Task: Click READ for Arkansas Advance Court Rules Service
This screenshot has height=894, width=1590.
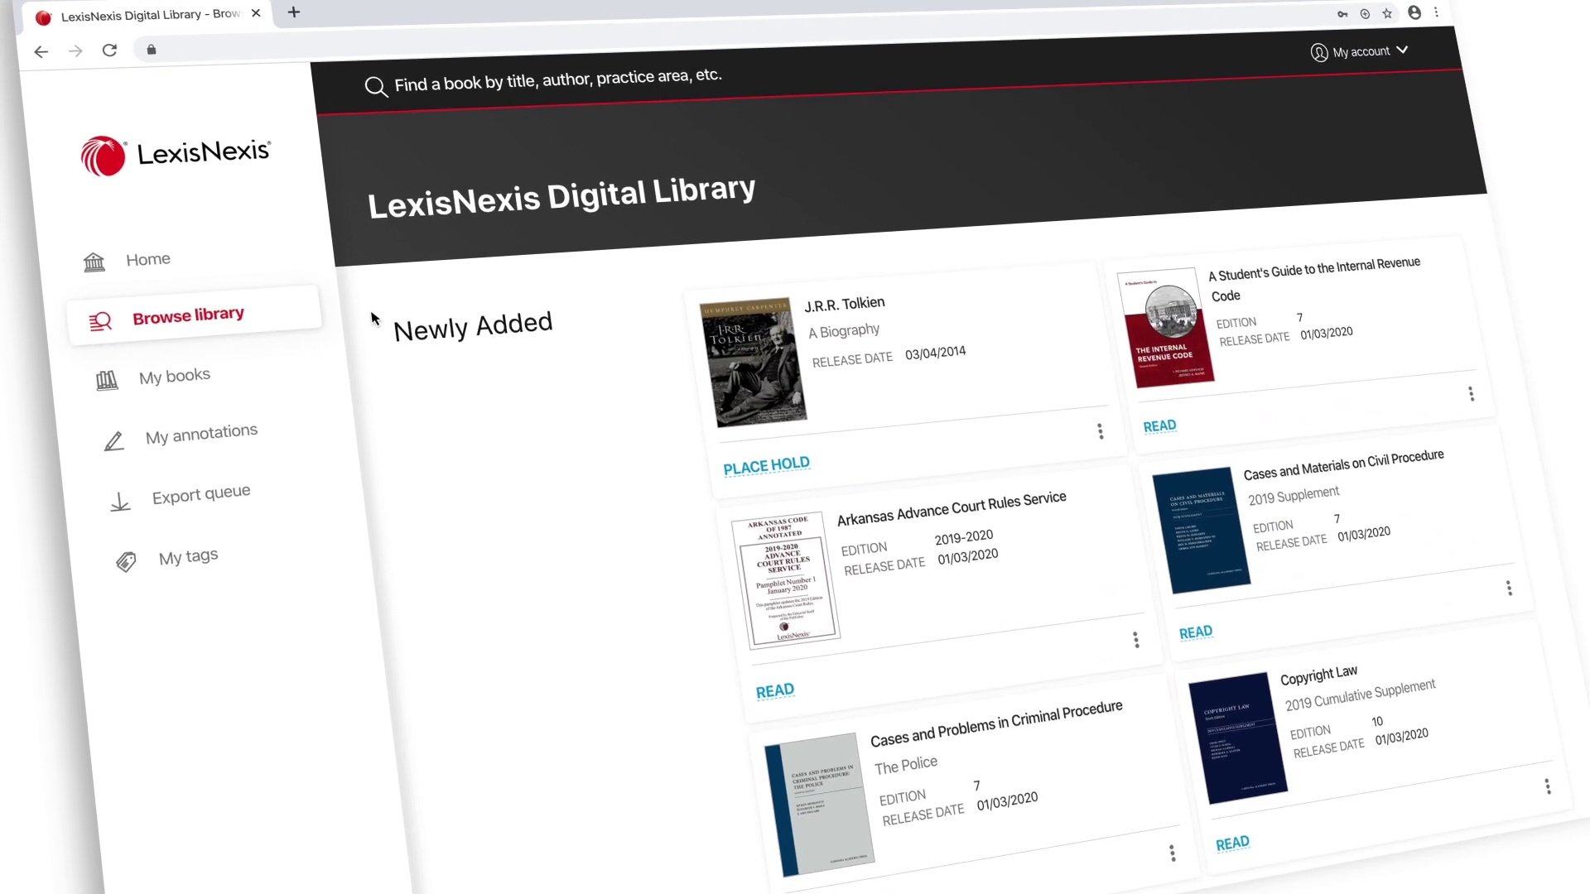Action: click(x=774, y=691)
